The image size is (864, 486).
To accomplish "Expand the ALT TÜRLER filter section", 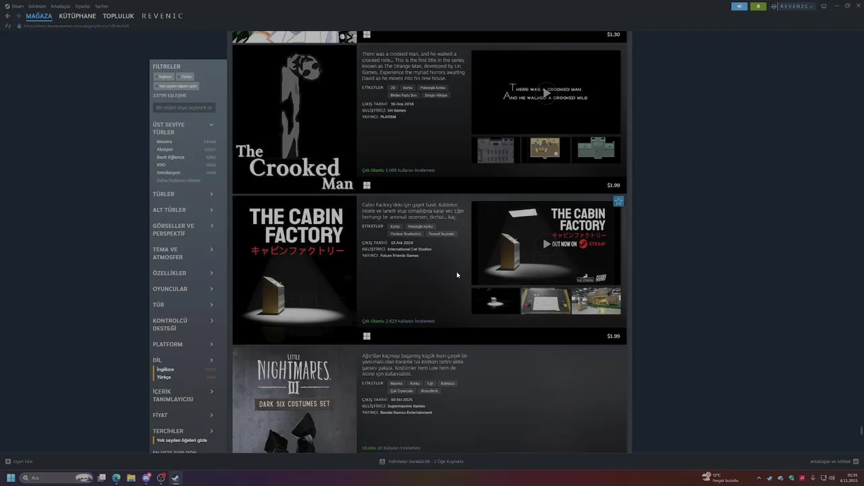I will [x=183, y=210].
